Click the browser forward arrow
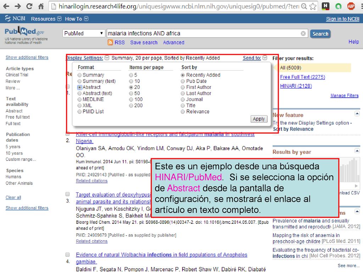 pos(18,6)
